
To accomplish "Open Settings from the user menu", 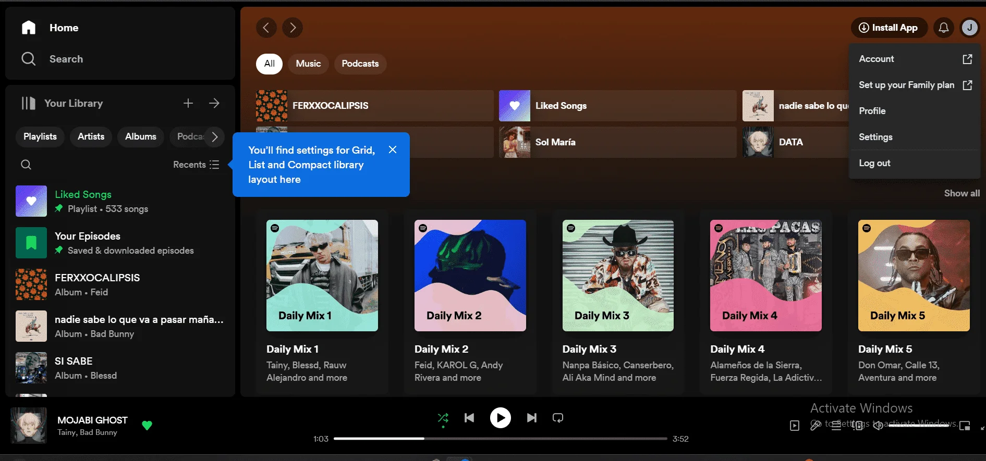I will 915,137.
